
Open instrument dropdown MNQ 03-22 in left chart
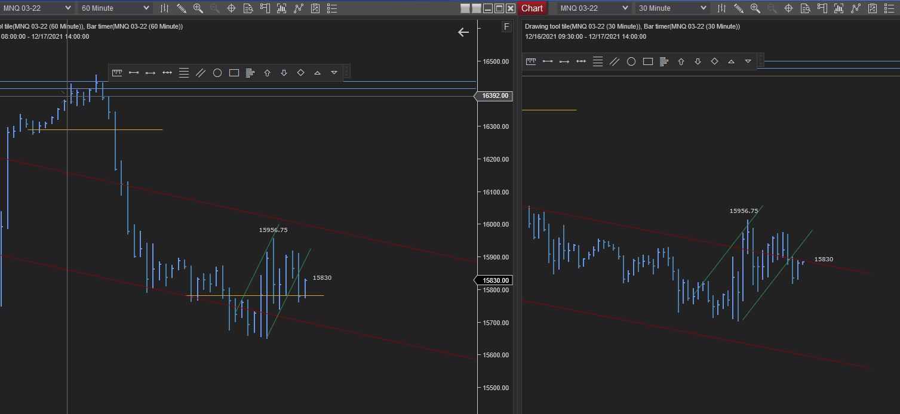pos(37,8)
